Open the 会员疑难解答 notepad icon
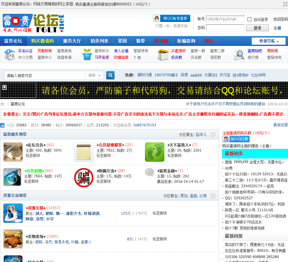Viewport: 288px width, 262px height. tap(84, 152)
